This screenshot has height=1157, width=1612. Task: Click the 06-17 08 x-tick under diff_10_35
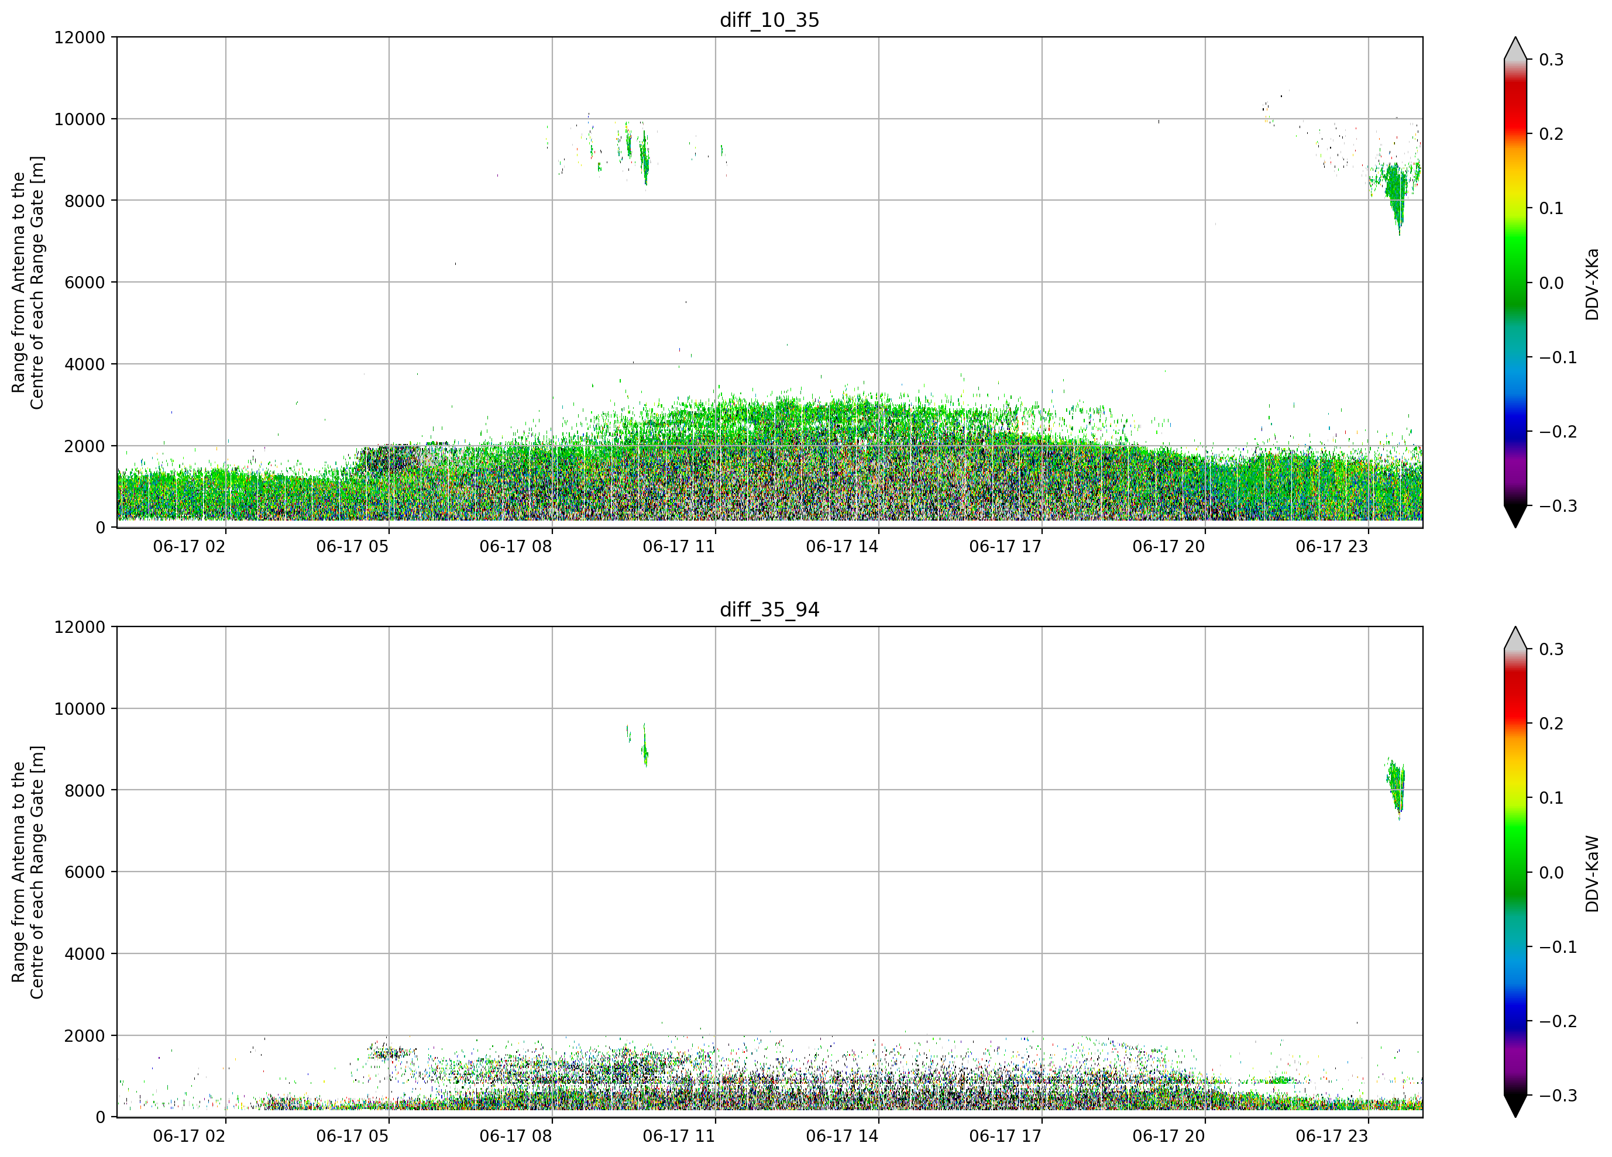tap(515, 546)
